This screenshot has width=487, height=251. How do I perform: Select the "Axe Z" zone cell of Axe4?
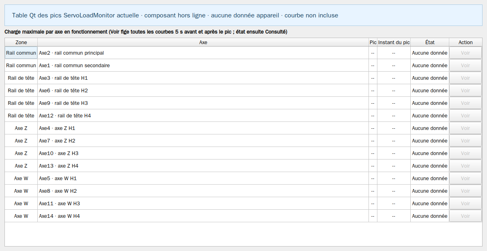click(21, 128)
